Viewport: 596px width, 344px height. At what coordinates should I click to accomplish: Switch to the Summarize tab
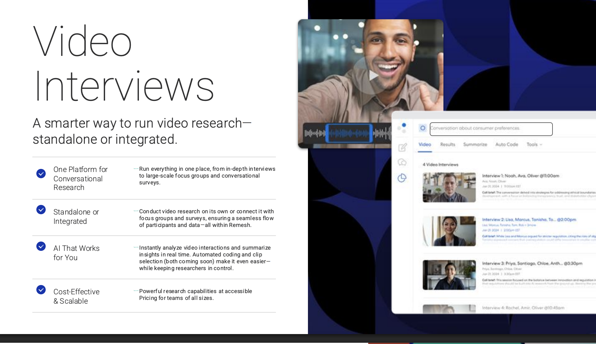coord(475,144)
